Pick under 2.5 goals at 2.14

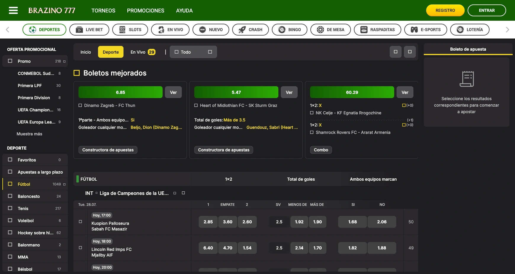pos(299,248)
